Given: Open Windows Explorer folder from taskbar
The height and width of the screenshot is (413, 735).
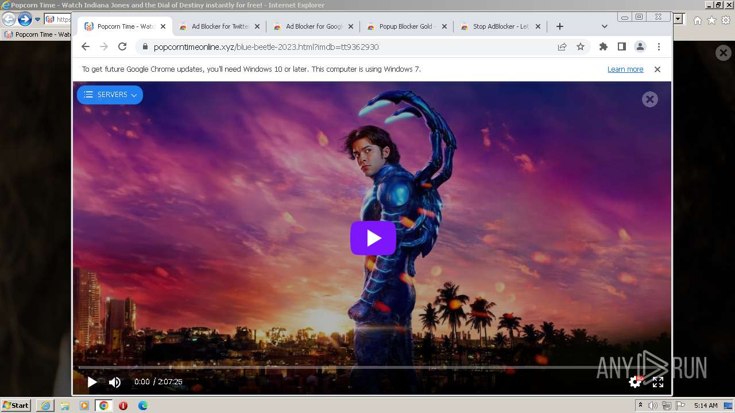Looking at the screenshot, I should click(x=65, y=406).
